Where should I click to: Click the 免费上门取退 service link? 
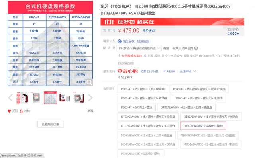tap(149, 72)
